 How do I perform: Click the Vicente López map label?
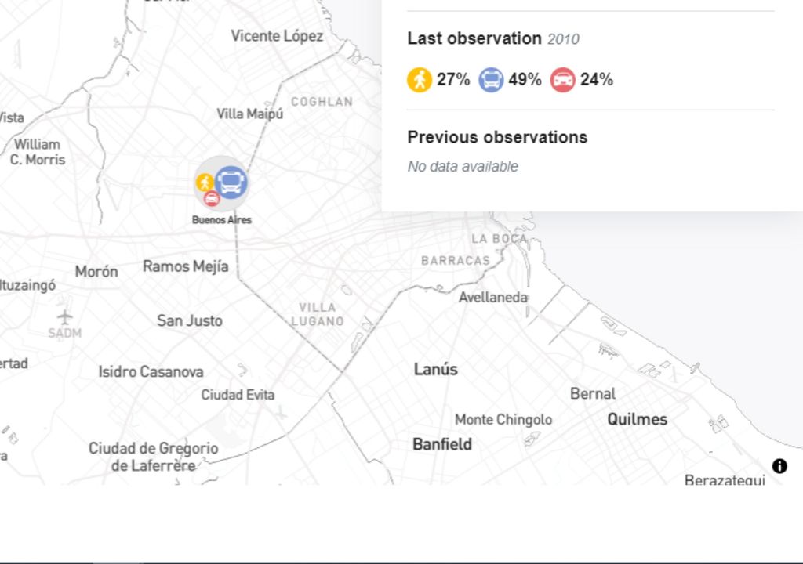pos(277,36)
